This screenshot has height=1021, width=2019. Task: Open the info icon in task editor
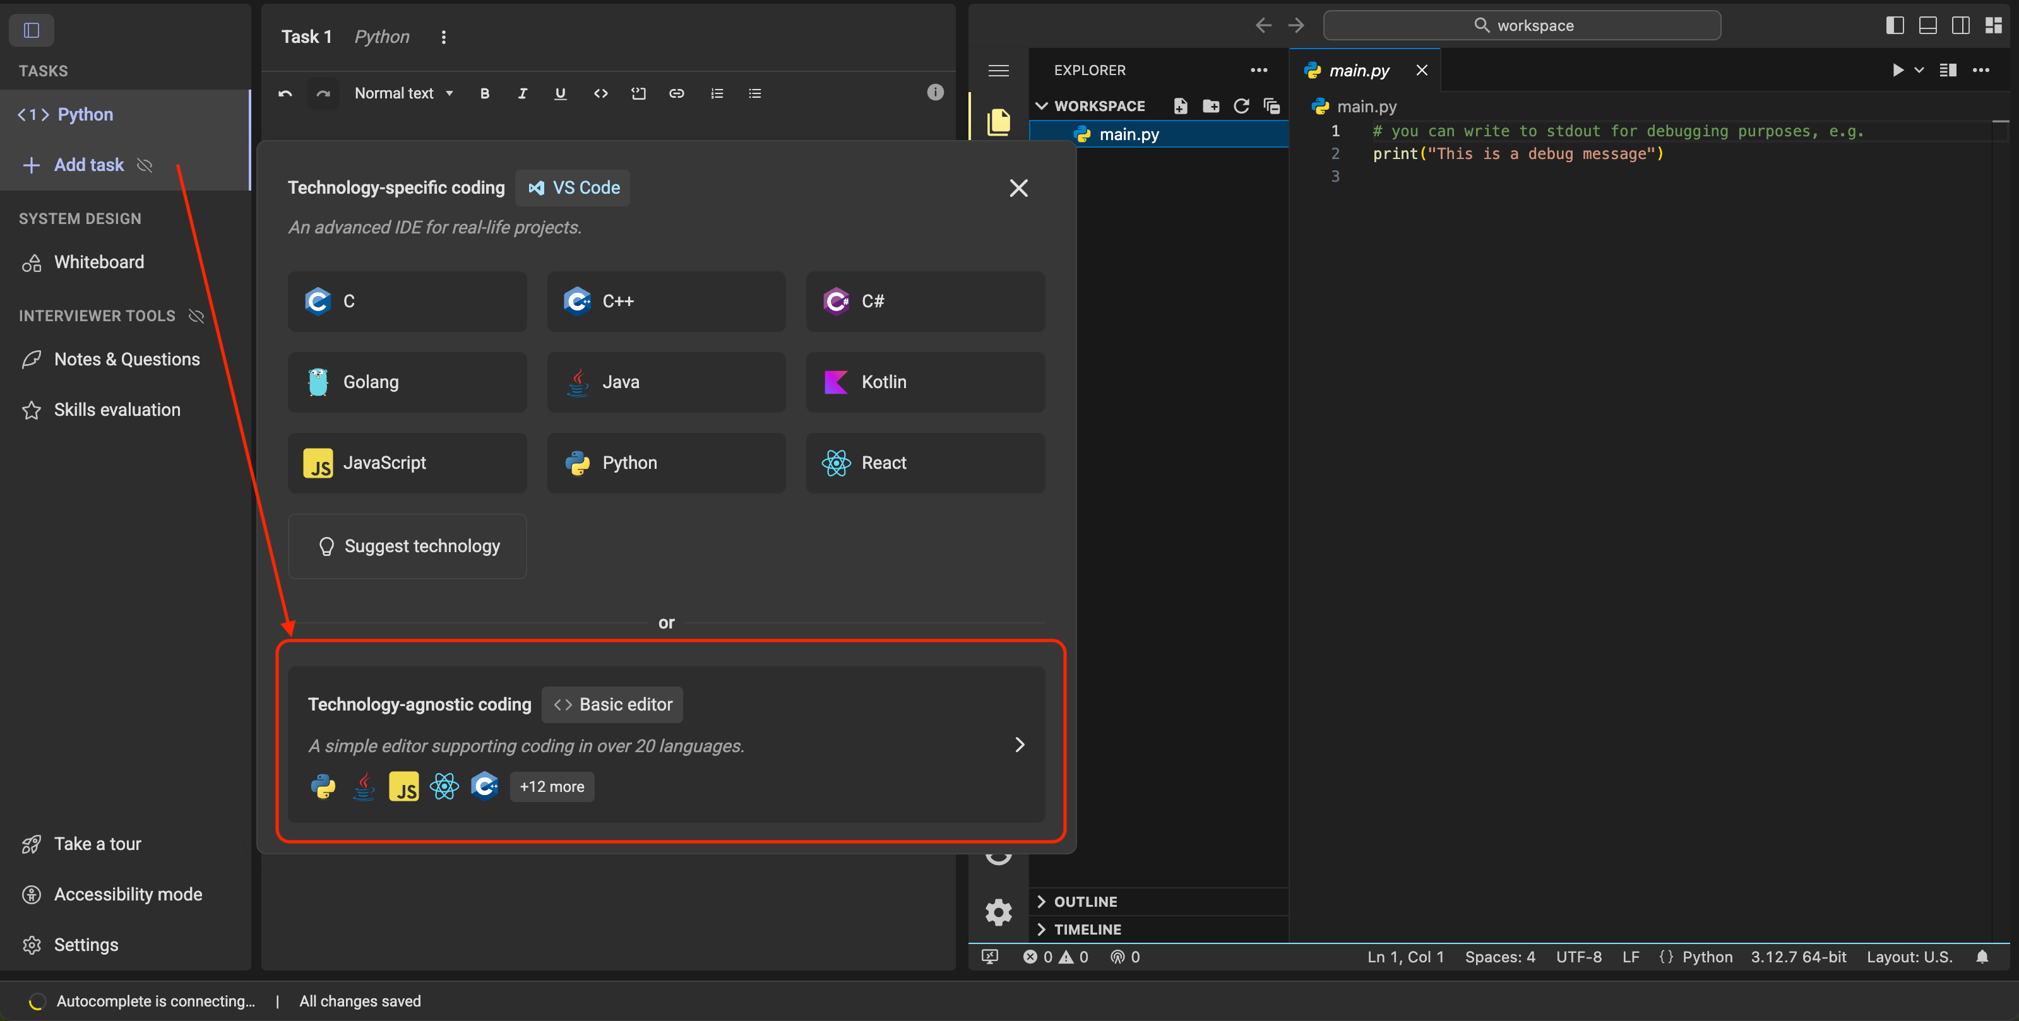point(935,91)
